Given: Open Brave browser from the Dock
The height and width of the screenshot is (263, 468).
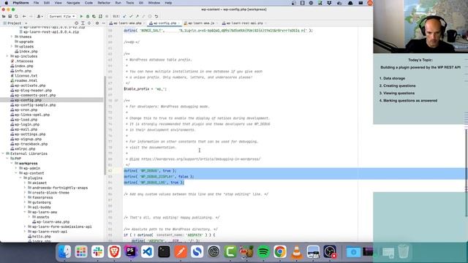Looking at the screenshot, I should [114, 251].
